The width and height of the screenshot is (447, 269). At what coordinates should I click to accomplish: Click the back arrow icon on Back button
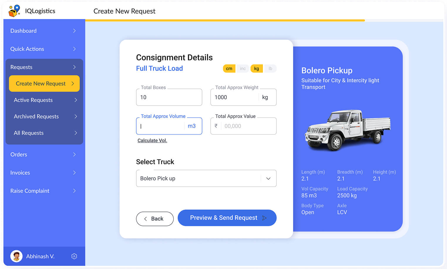(146, 219)
